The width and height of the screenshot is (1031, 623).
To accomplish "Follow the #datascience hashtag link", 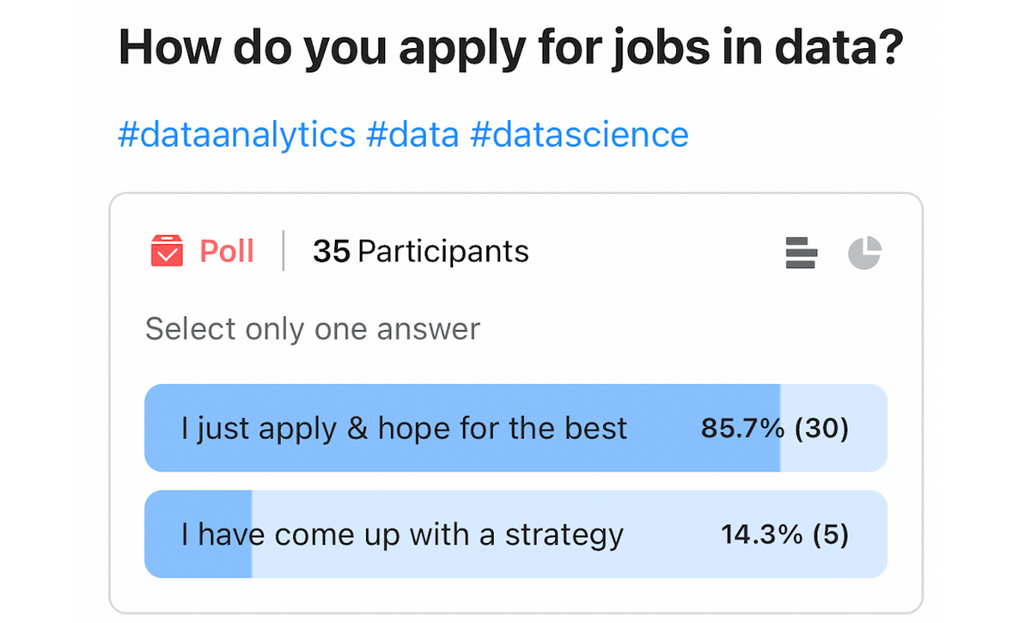I will point(579,135).
